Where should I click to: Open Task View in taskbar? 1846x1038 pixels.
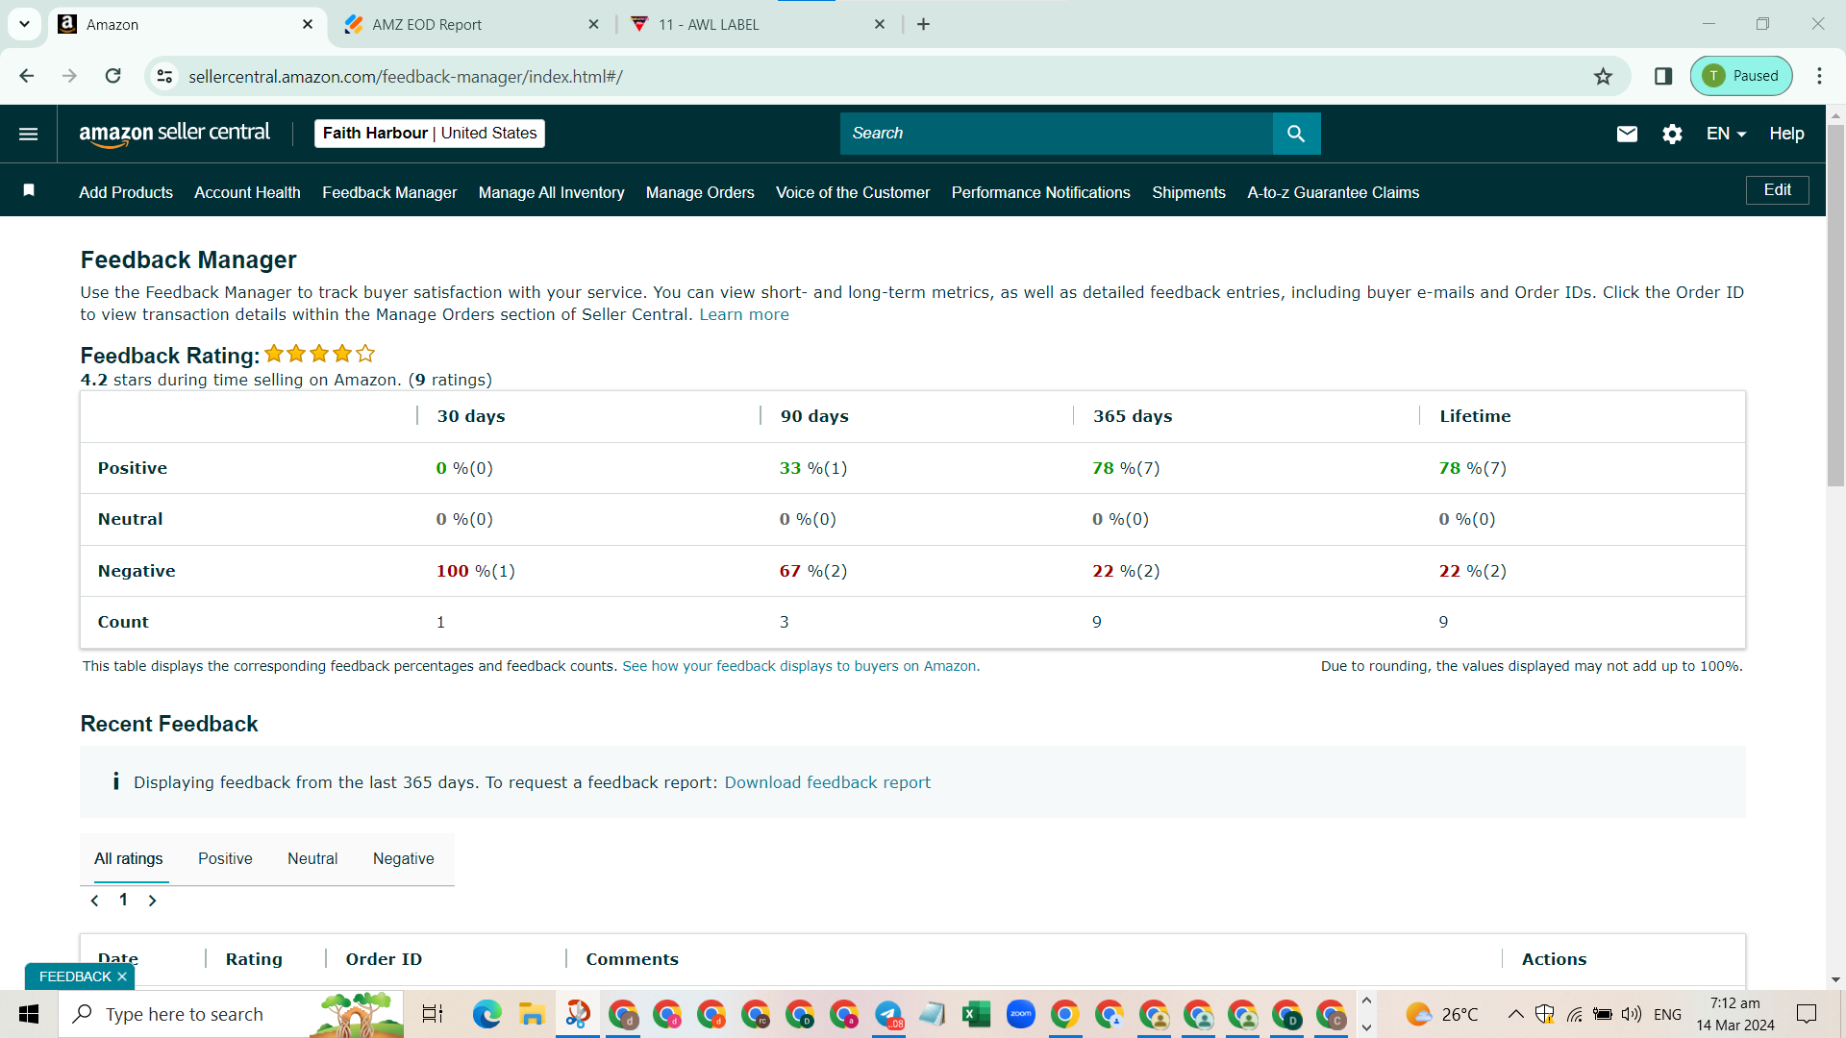pyautogui.click(x=433, y=1014)
